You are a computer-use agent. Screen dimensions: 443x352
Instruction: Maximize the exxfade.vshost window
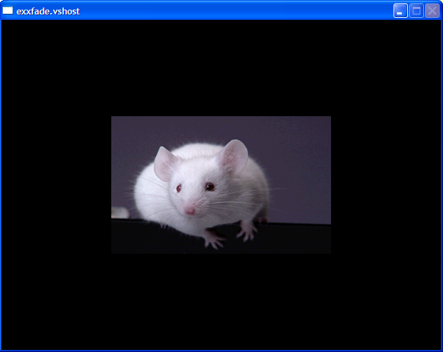coord(416,10)
